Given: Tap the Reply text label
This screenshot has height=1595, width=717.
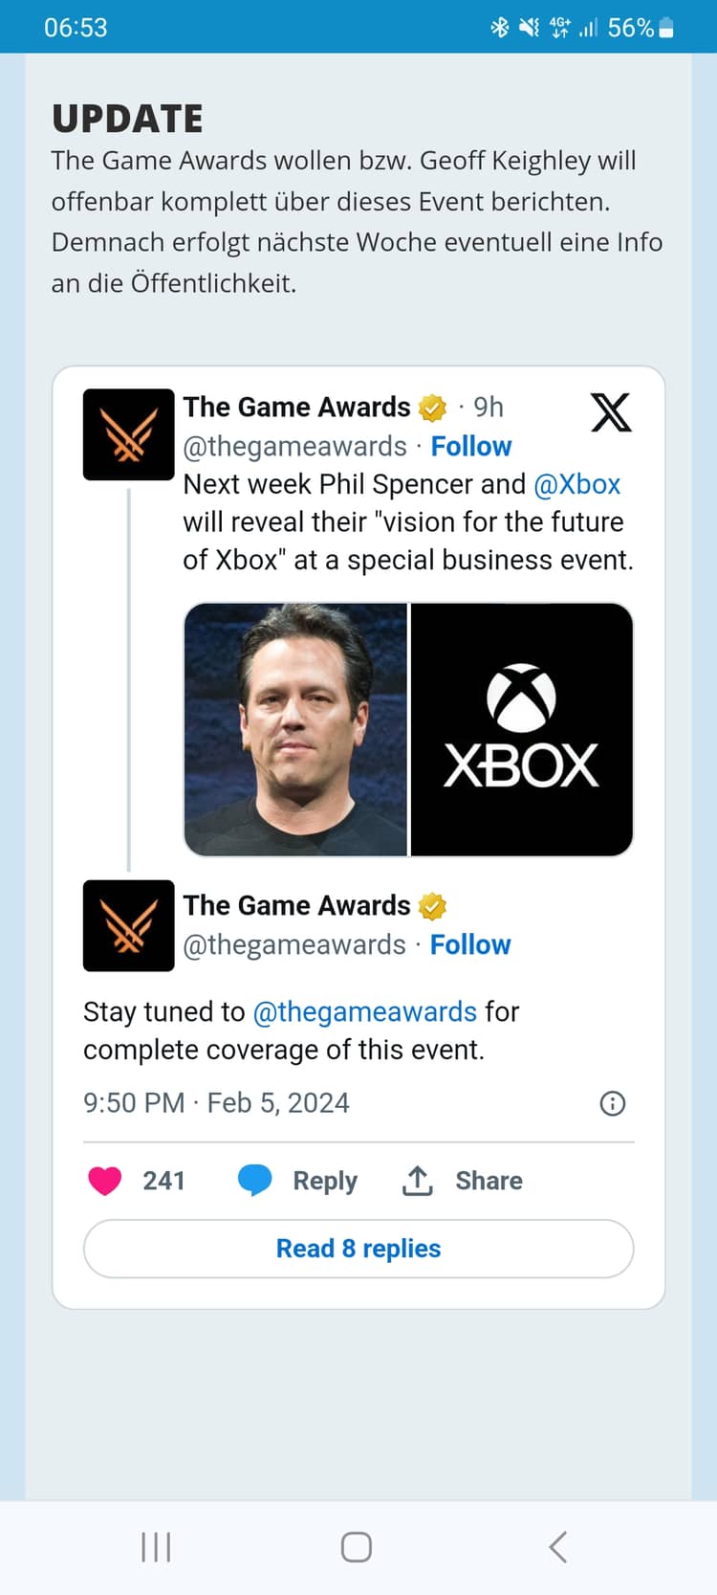Looking at the screenshot, I should (325, 1181).
